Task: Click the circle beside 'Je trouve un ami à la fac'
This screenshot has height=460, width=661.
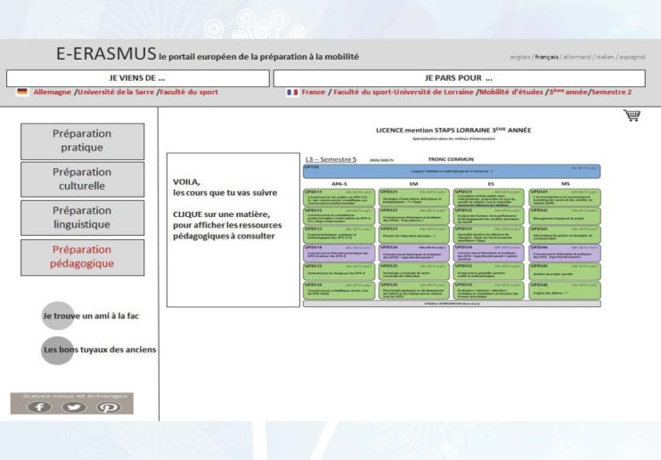Action: click(x=58, y=316)
